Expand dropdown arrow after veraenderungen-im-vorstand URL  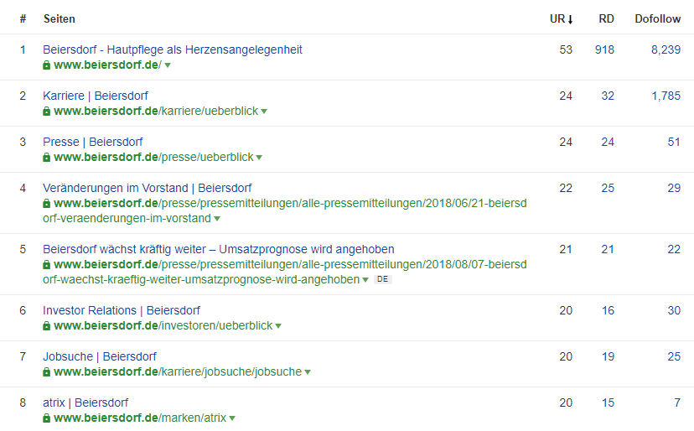pos(217,218)
